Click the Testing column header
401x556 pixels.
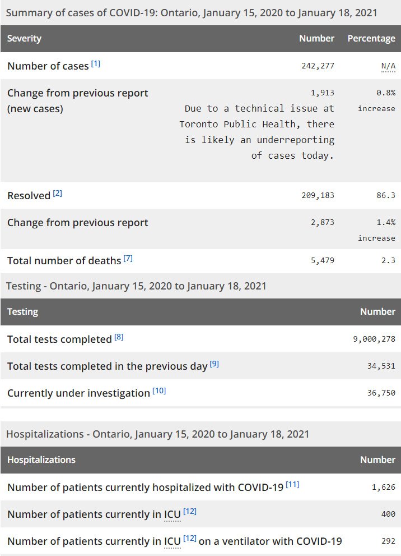tap(23, 312)
